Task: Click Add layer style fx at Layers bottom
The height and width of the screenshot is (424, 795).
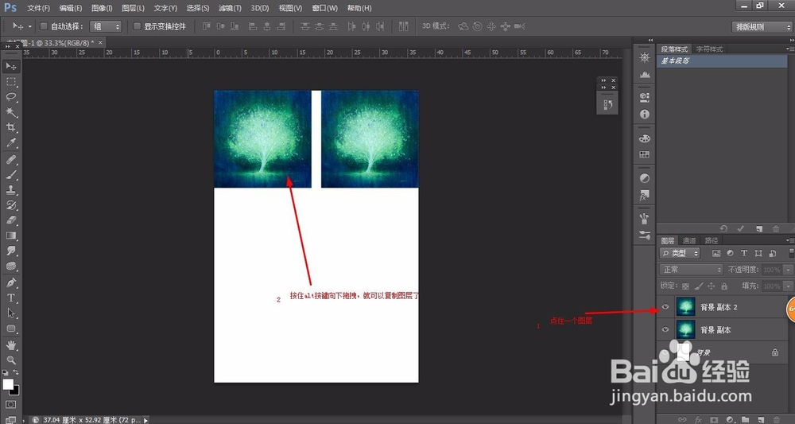Action: pos(698,419)
